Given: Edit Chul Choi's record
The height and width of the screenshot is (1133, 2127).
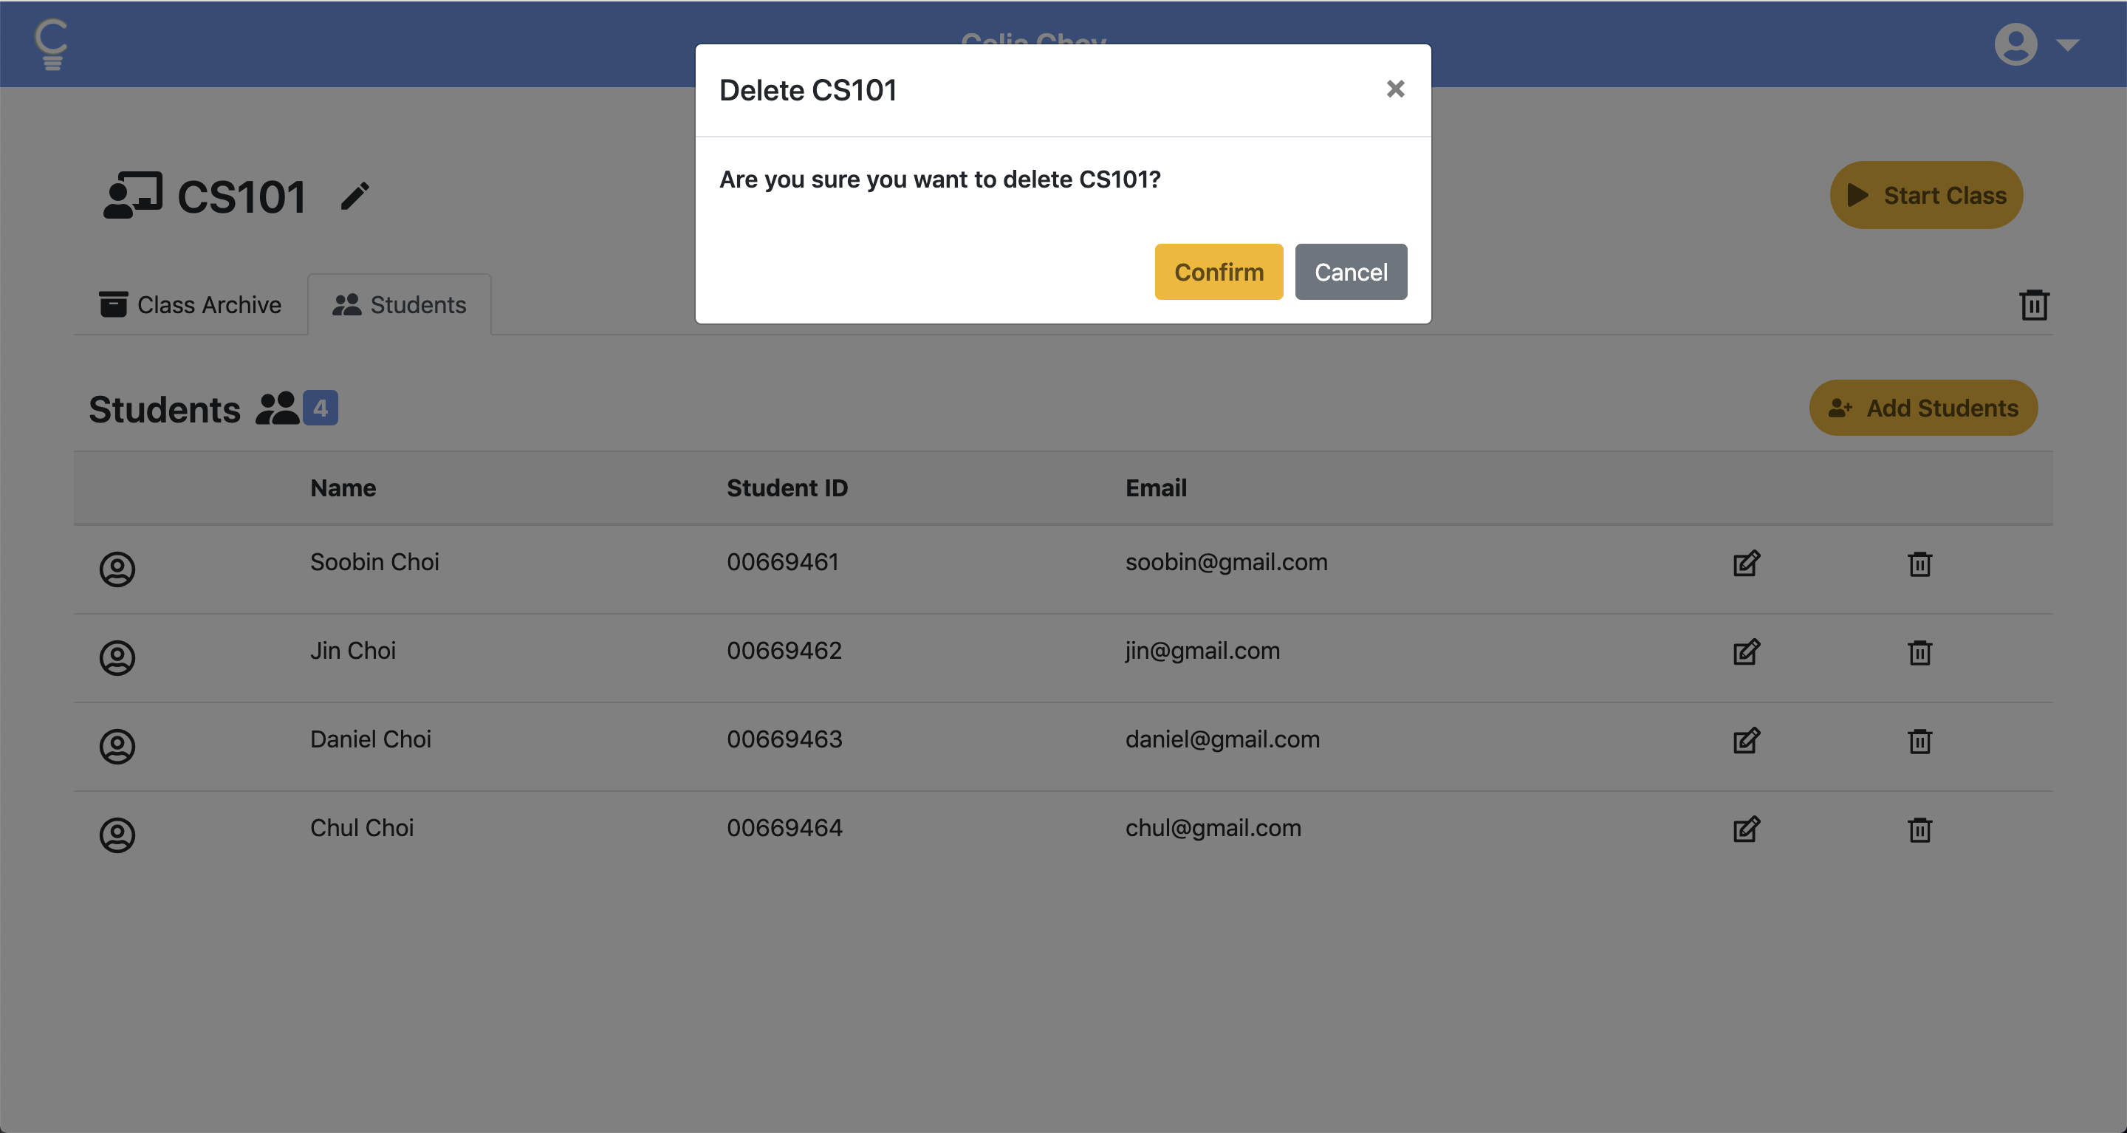Looking at the screenshot, I should tap(1747, 829).
